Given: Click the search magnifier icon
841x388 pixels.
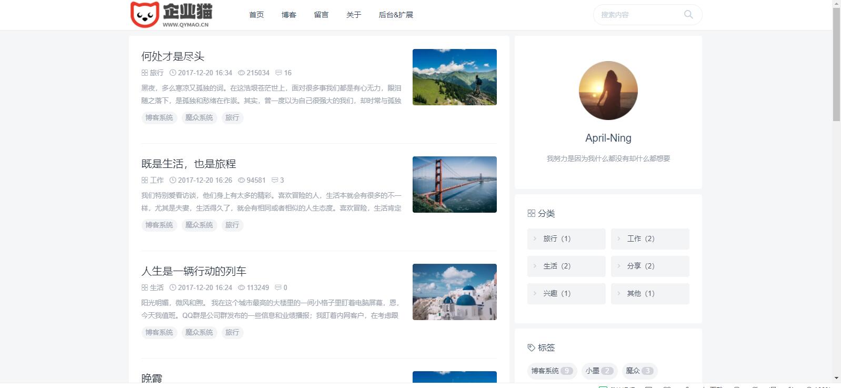Looking at the screenshot, I should 688,15.
